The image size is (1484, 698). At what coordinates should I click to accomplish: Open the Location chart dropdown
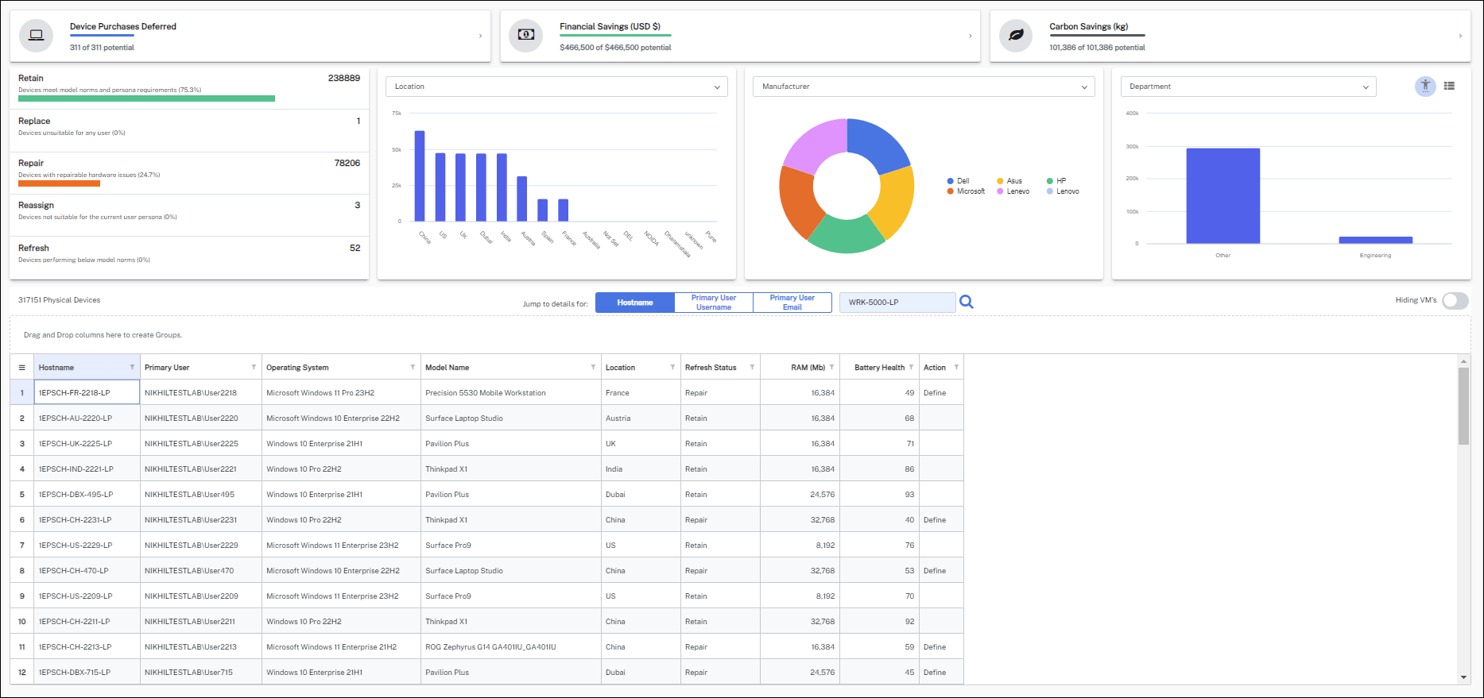click(556, 87)
